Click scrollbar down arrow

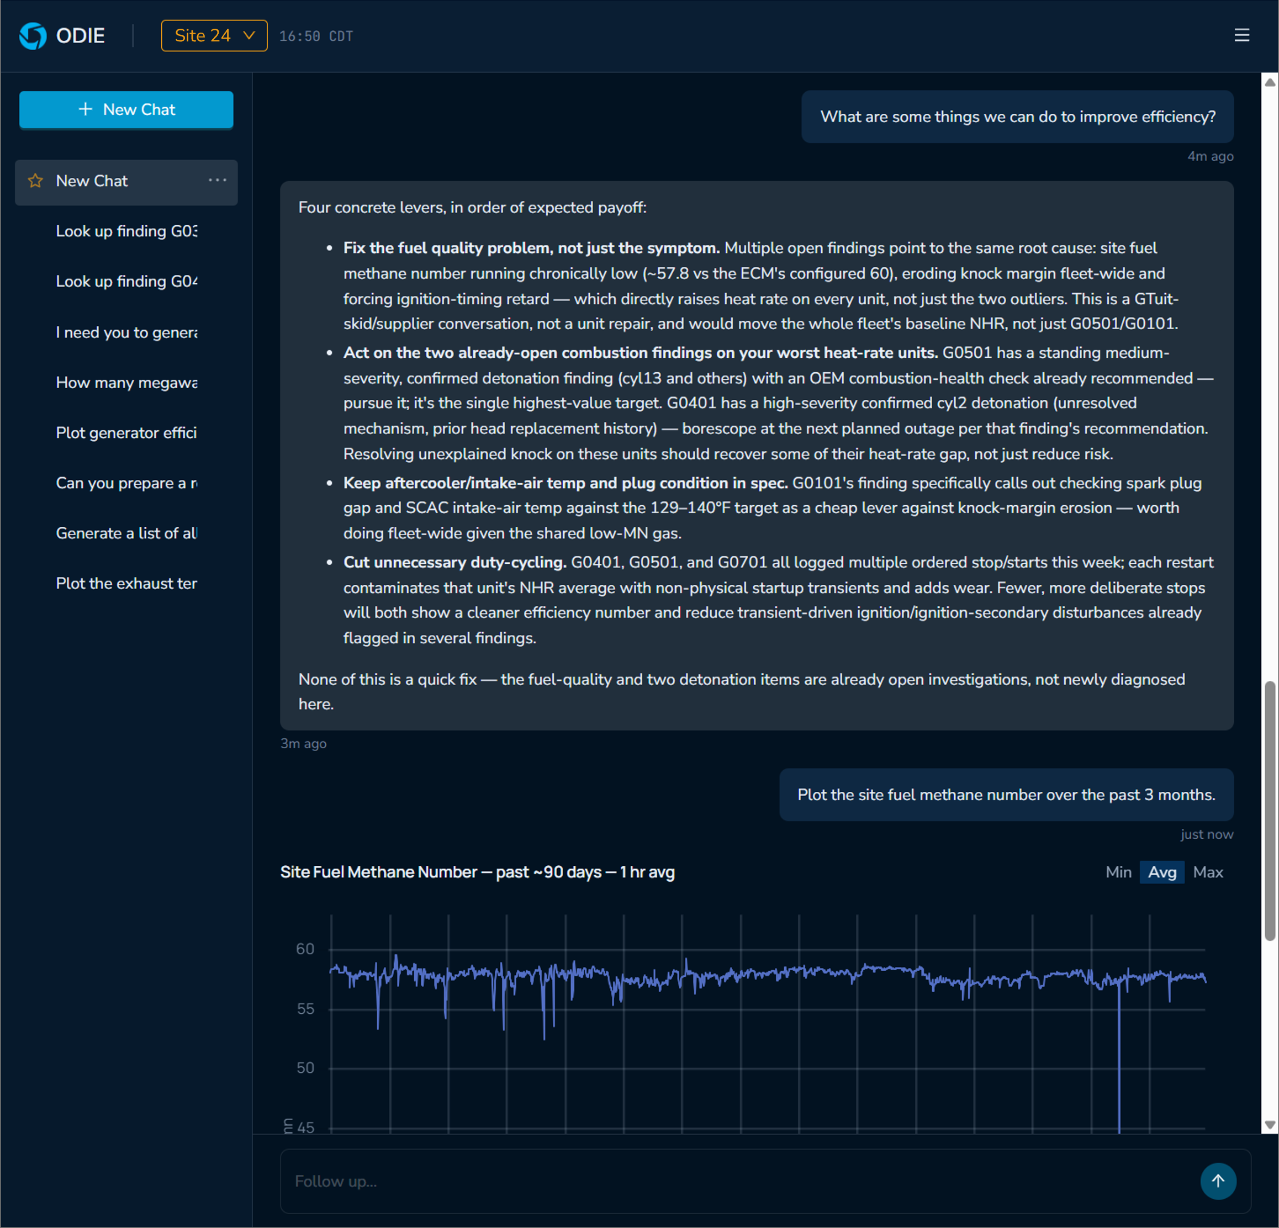coord(1269,1125)
